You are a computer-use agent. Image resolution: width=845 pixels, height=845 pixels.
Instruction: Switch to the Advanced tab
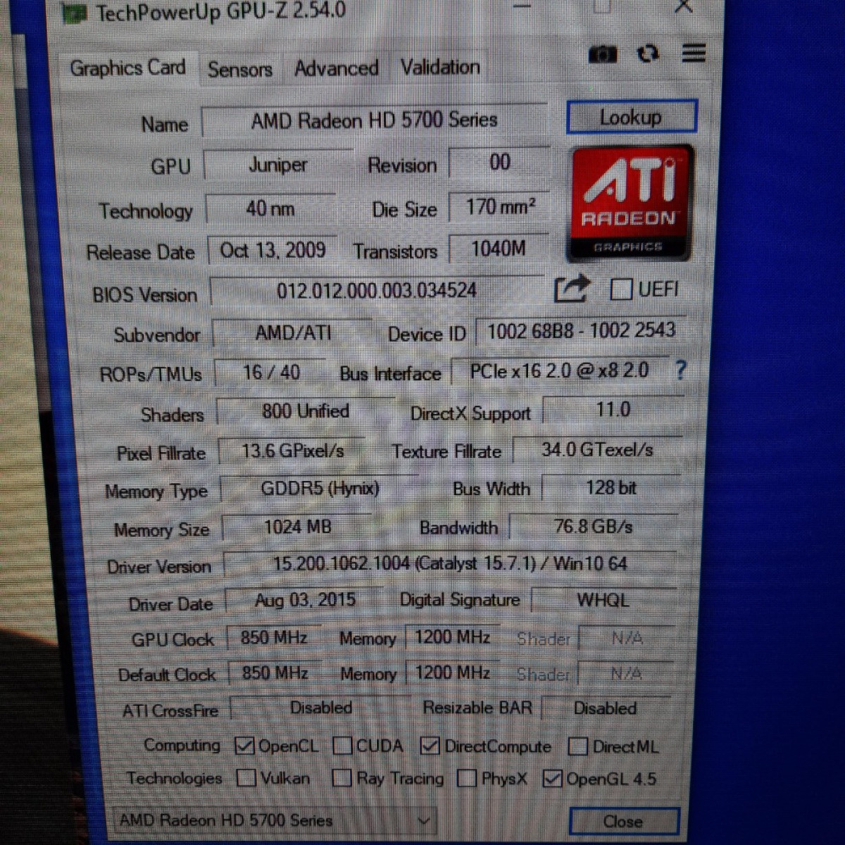336,68
